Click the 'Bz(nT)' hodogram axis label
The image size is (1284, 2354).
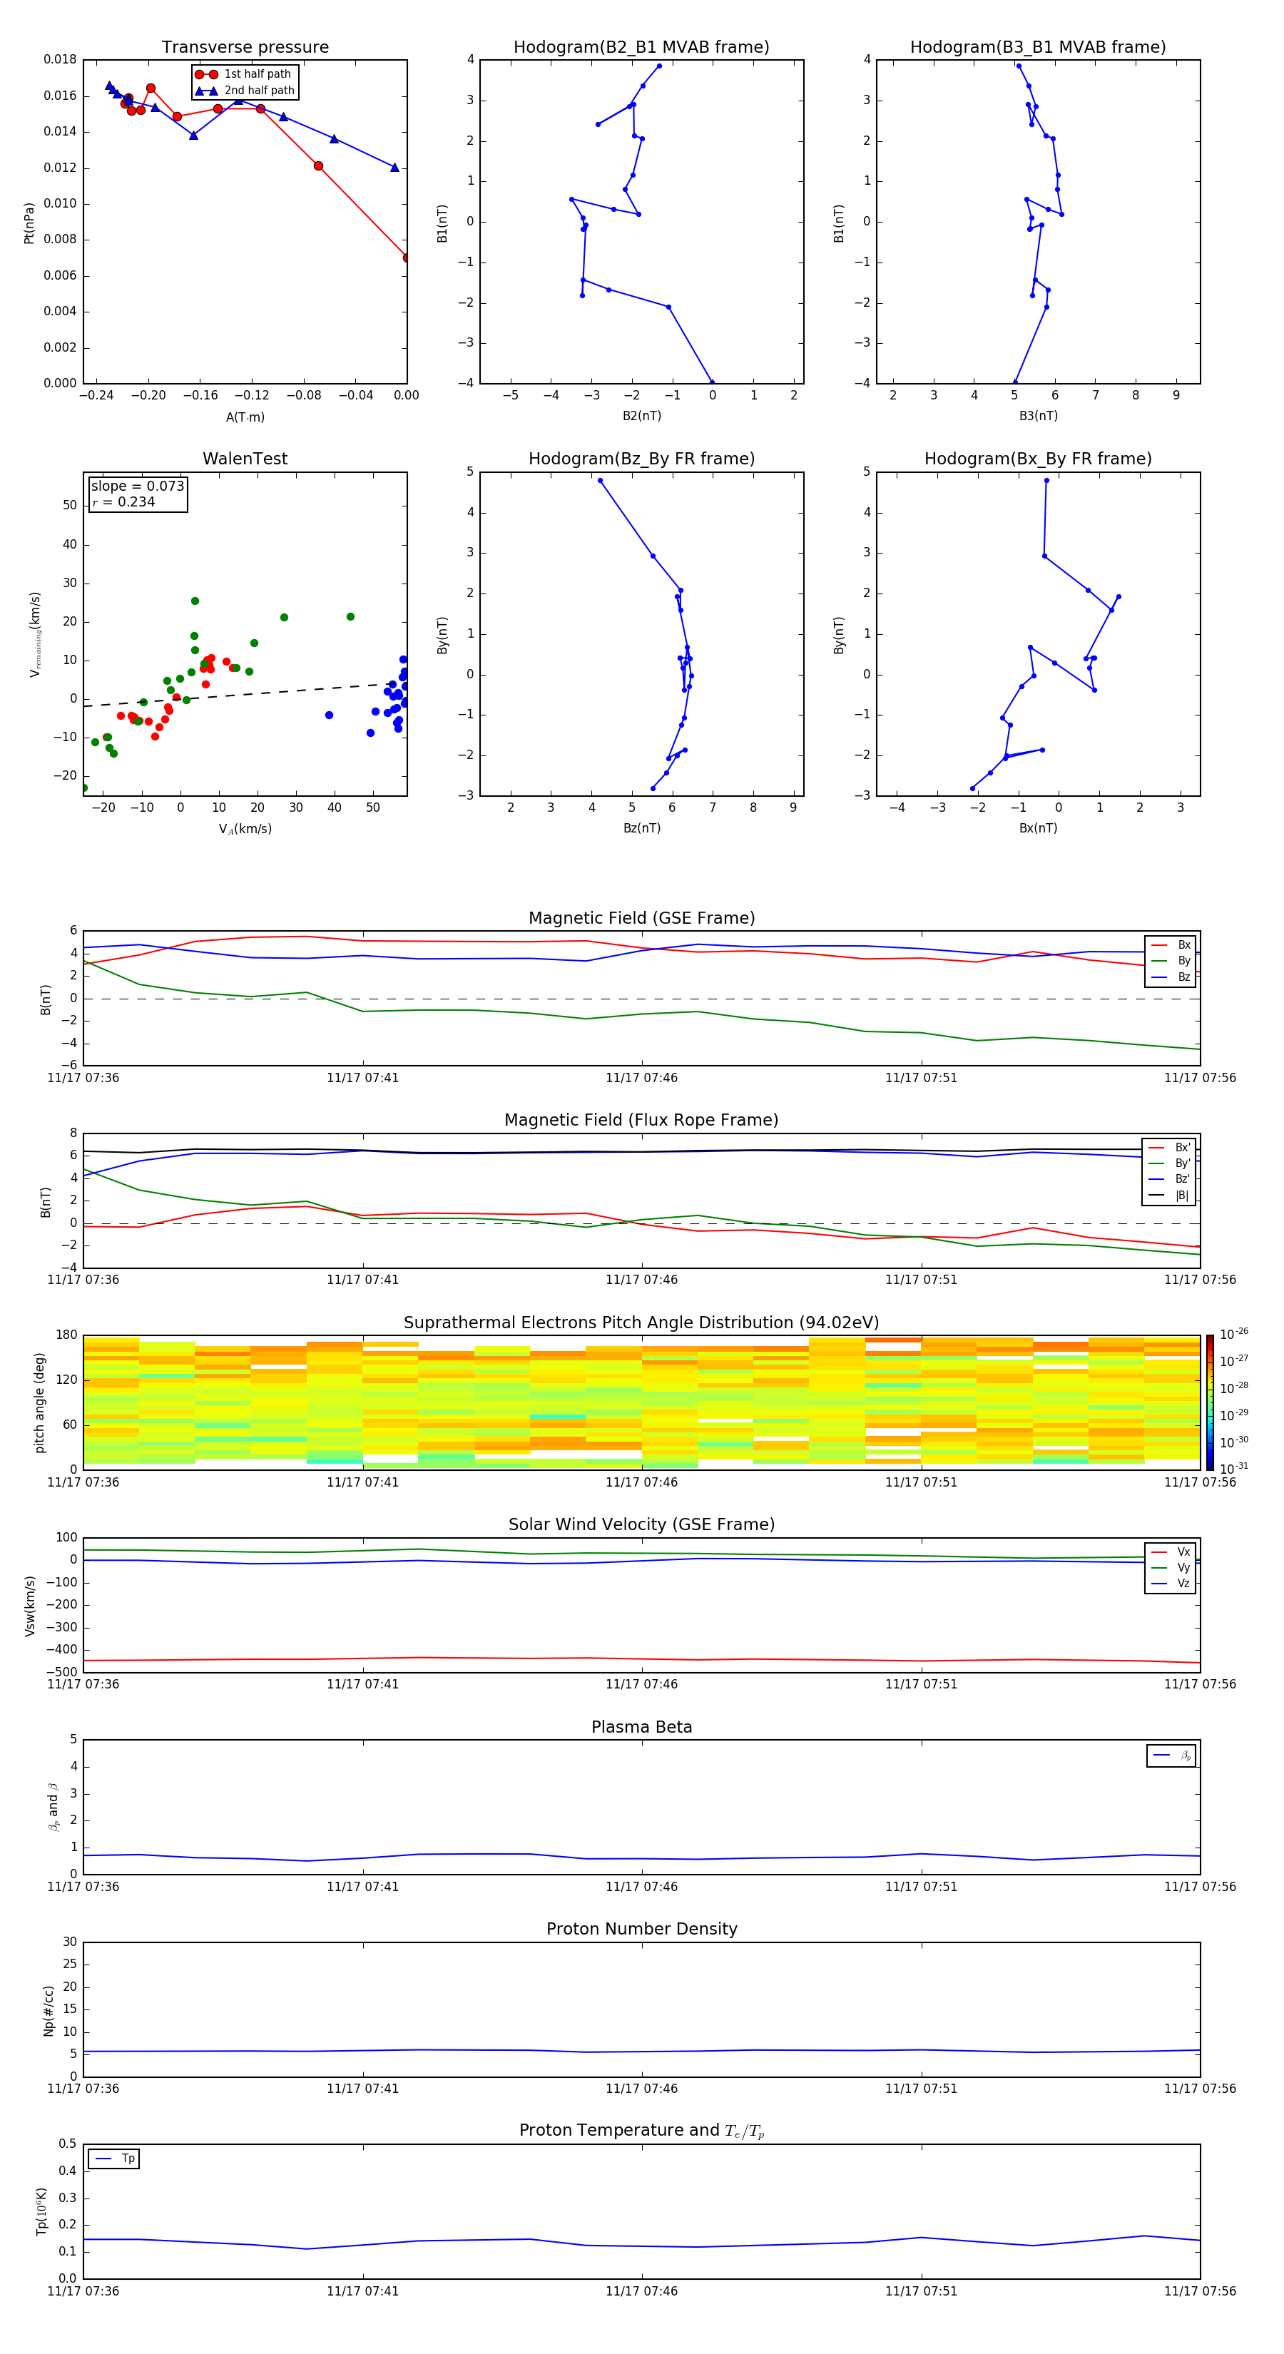(x=641, y=828)
